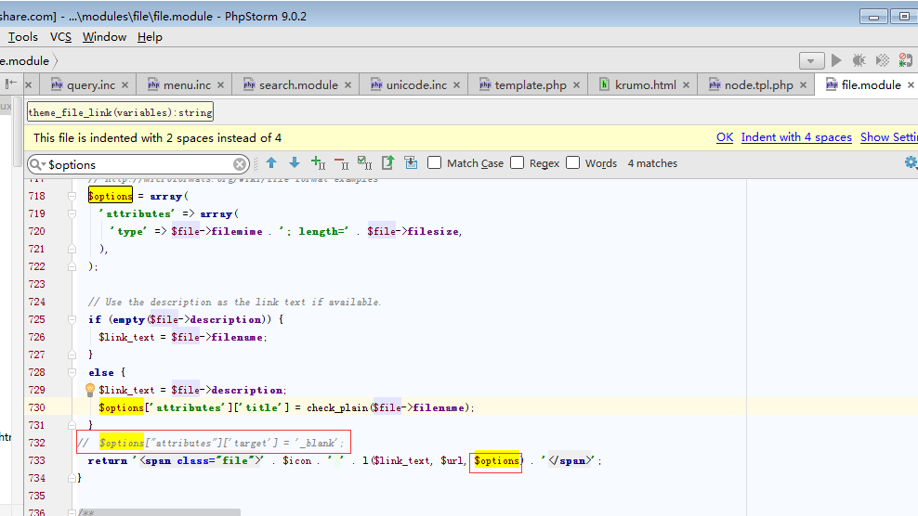Click '4 matches' result count

(652, 163)
